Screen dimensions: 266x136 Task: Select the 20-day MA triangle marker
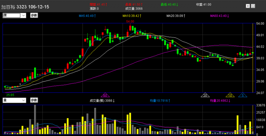click(205, 95)
